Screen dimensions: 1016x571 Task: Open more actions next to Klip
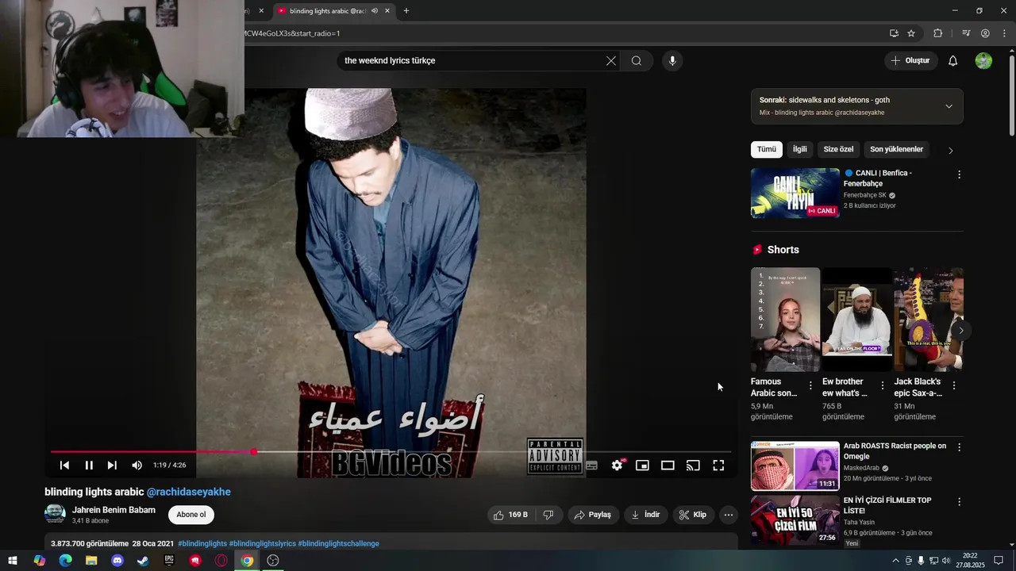click(x=728, y=515)
